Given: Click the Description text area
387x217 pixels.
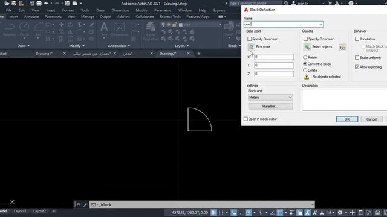Looking at the screenshot, I should (x=344, y=99).
